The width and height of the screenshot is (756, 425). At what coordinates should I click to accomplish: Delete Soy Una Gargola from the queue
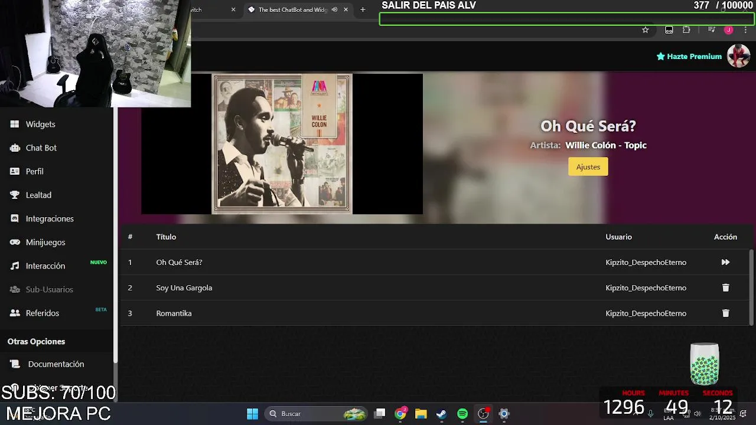click(x=726, y=287)
